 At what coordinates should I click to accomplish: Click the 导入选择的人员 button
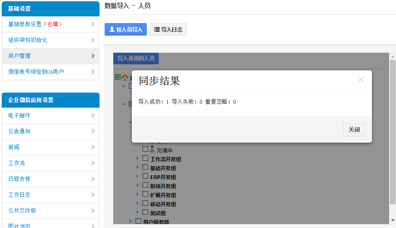[x=136, y=58]
